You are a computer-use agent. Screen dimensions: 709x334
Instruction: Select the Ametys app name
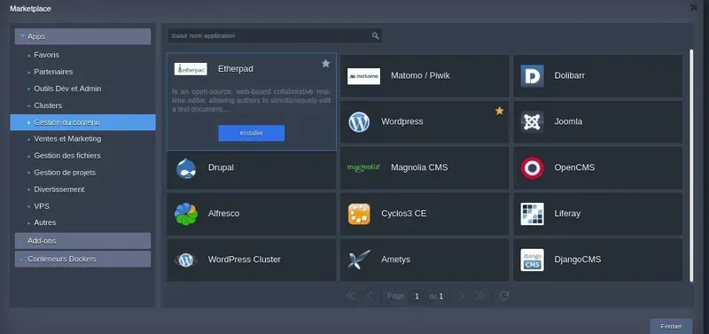point(395,260)
